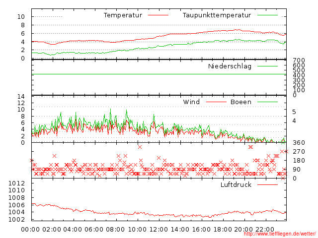Click the 22:00 time axis label
The width and height of the screenshot is (318, 238).
coord(265,230)
